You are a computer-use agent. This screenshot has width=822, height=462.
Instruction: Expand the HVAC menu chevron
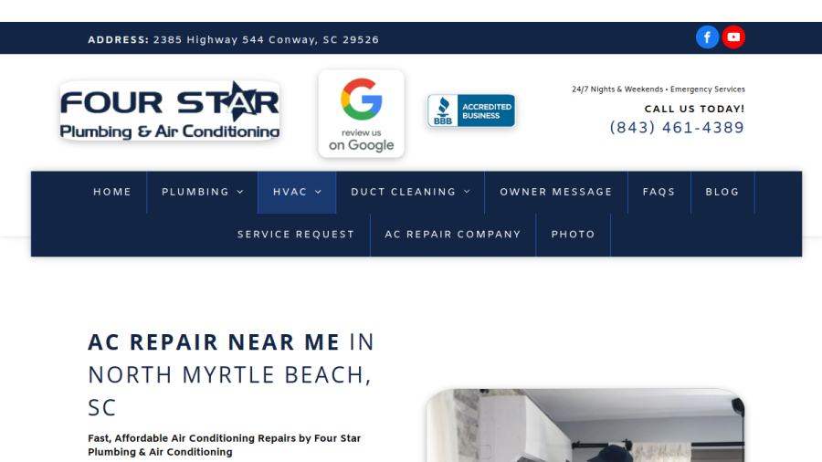pyautogui.click(x=318, y=193)
